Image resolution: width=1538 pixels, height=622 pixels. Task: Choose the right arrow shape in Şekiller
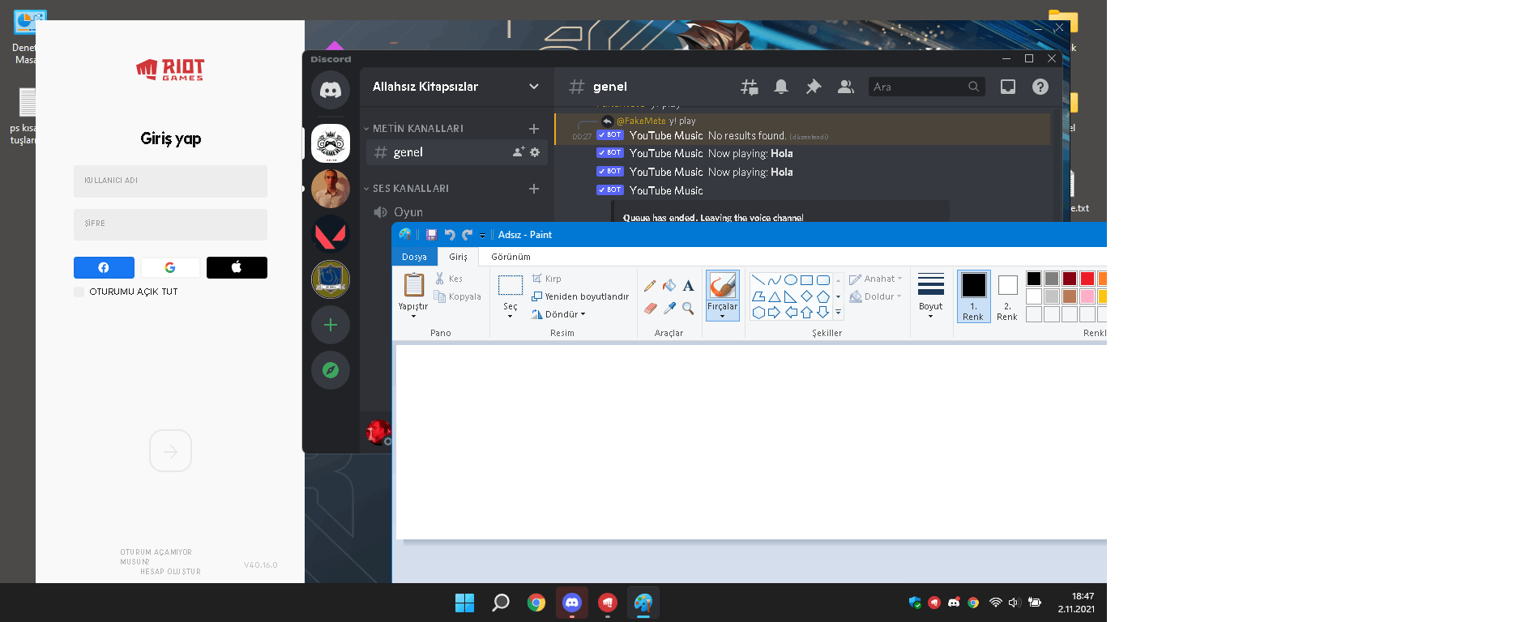point(775,312)
